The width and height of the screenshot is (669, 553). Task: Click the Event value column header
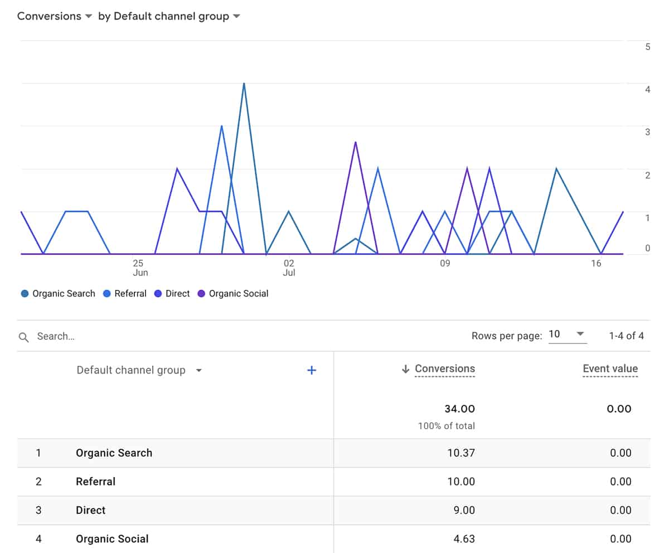coord(610,368)
